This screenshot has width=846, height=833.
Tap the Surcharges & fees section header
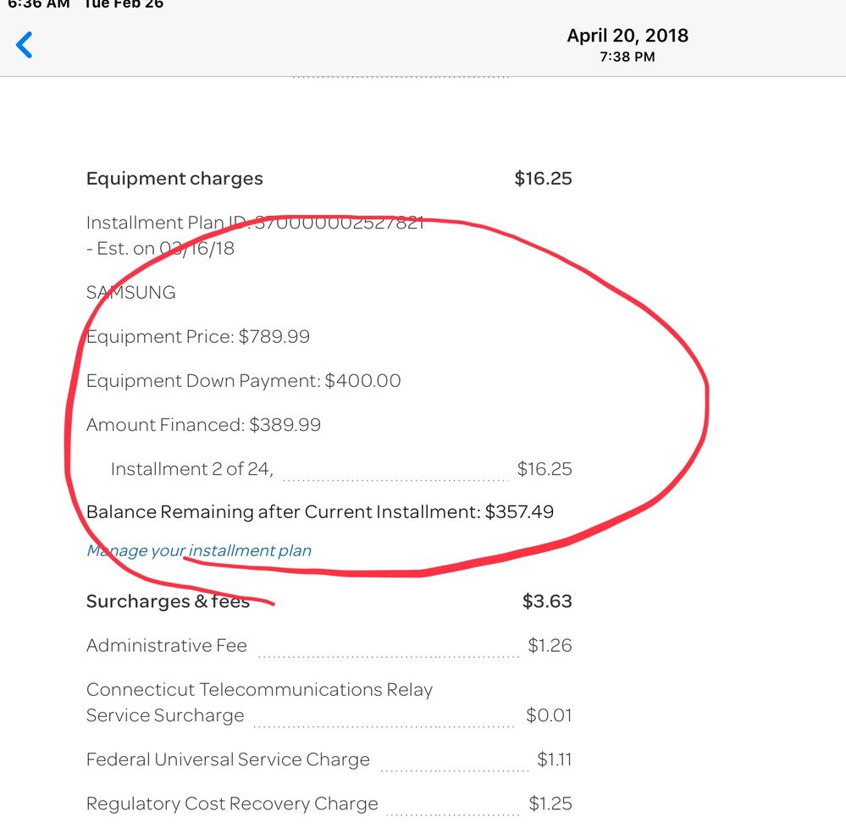[x=167, y=601]
